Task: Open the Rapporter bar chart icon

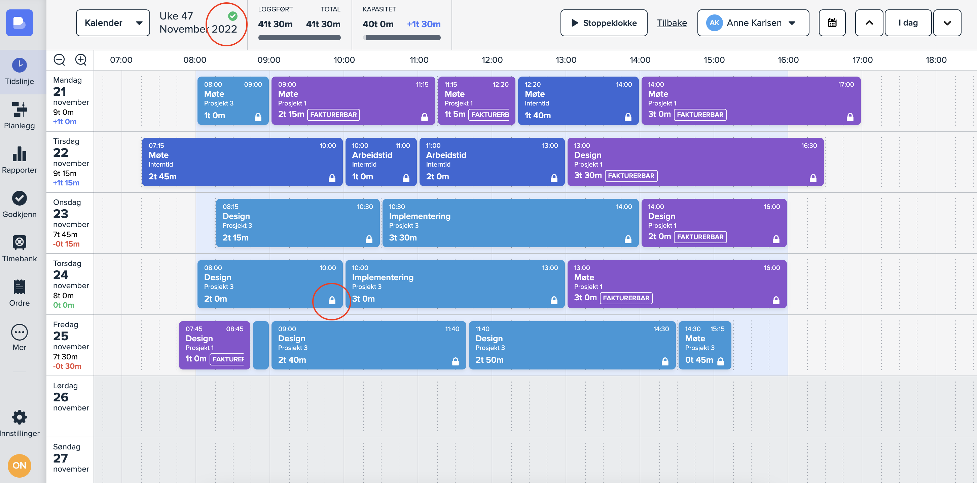Action: click(x=19, y=154)
